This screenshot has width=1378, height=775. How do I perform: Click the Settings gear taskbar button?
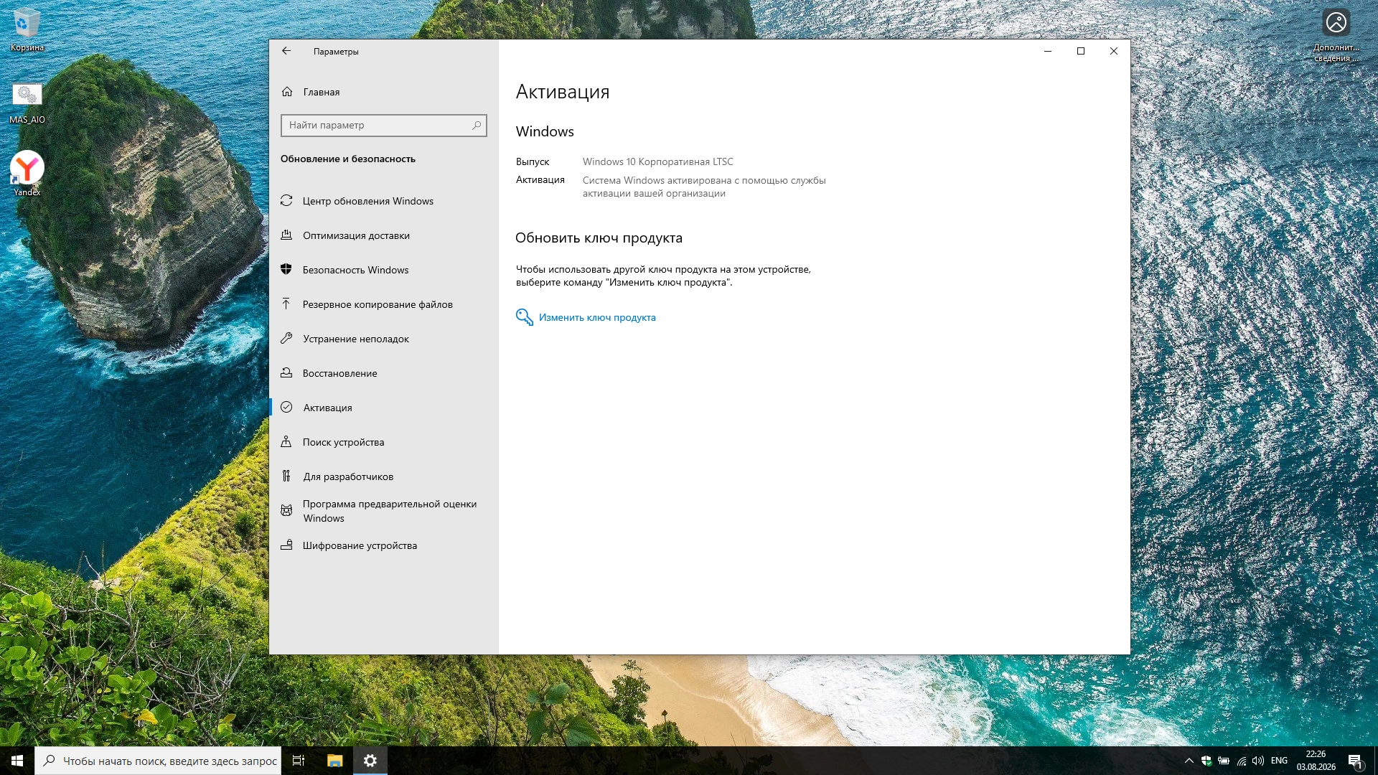click(370, 761)
